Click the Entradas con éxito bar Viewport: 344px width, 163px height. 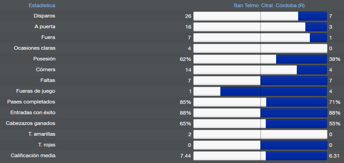coord(260,113)
